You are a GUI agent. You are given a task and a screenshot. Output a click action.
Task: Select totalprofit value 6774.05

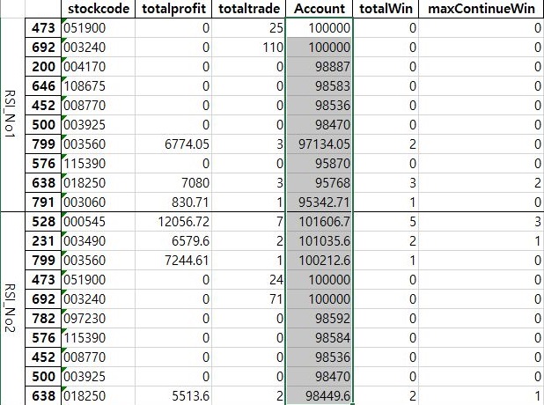[x=173, y=144]
